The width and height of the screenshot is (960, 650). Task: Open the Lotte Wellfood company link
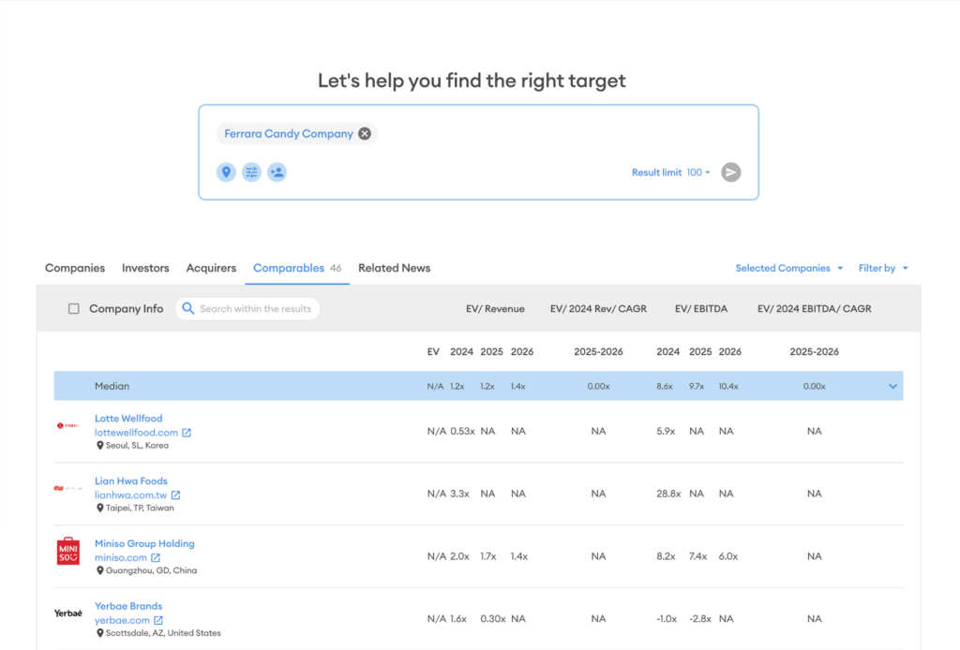coord(128,419)
